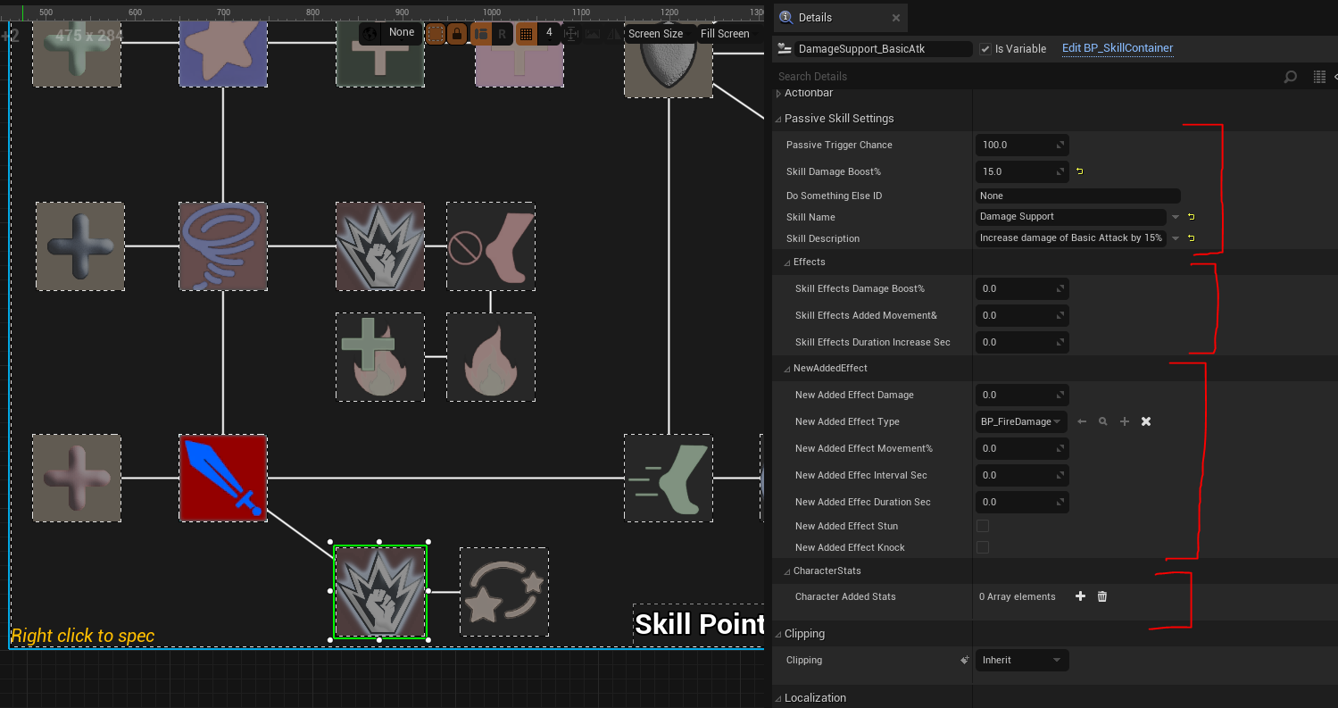Collapse Passive Skill Settings section
The width and height of the screenshot is (1338, 708).
click(778, 119)
